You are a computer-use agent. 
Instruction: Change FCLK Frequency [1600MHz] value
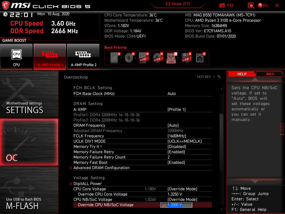click(x=177, y=136)
